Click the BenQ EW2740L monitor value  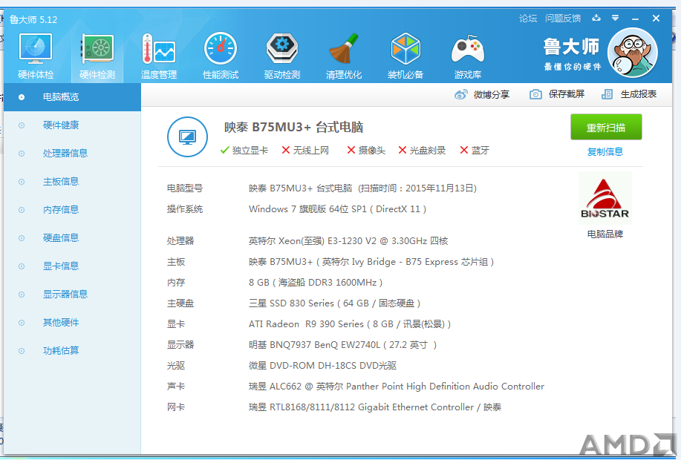pos(342,345)
